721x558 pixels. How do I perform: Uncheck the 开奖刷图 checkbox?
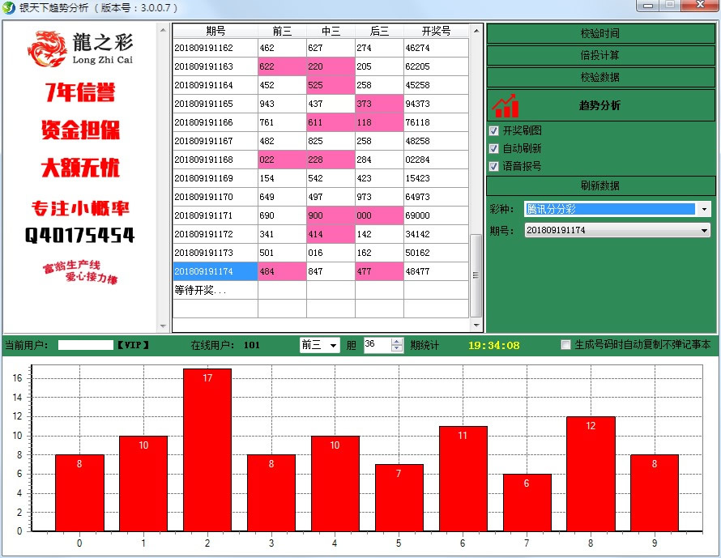(x=494, y=131)
